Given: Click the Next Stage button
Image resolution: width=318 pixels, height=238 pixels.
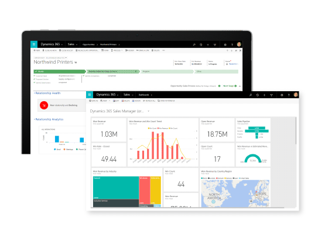Looking at the screenshot, I should tap(230, 86).
